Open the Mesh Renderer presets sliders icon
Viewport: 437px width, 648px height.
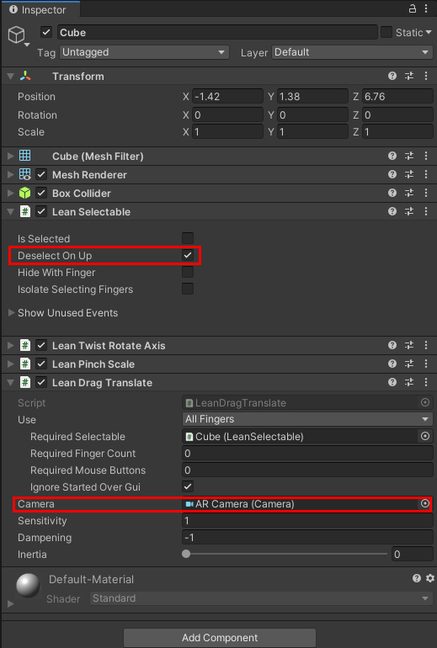coord(409,174)
